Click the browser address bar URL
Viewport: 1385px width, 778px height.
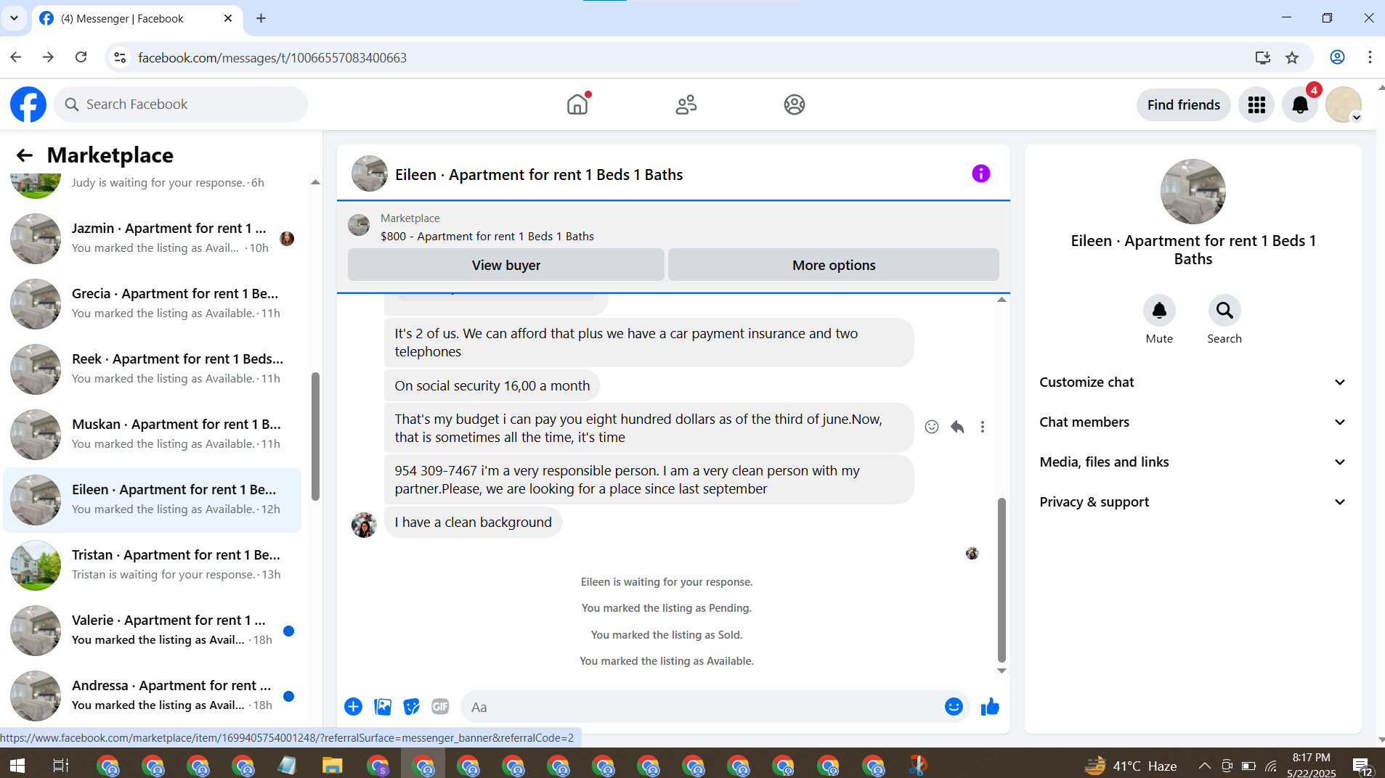point(272,57)
